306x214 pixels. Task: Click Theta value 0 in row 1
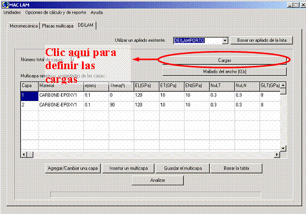point(121,96)
